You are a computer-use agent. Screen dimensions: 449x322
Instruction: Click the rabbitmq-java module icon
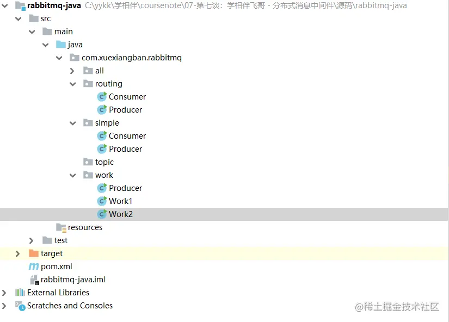click(x=20, y=6)
